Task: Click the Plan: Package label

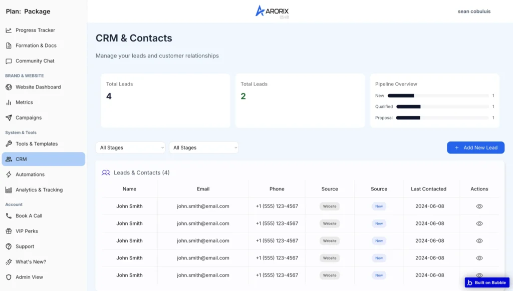Action: [28, 11]
